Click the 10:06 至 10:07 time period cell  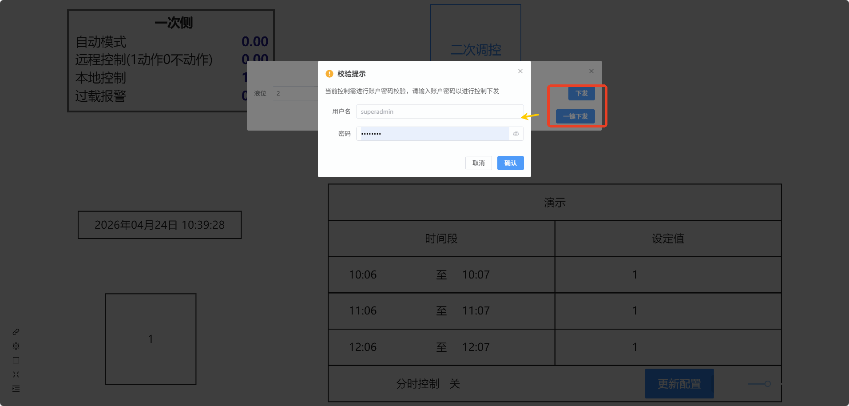click(441, 275)
